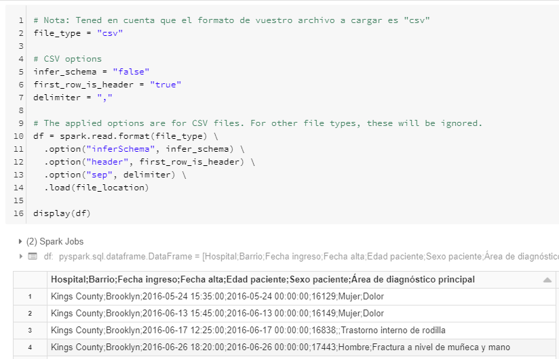Screen dimensions: 559x359
Task: Expand the (2) Spark Jobs section
Action: click(x=20, y=242)
